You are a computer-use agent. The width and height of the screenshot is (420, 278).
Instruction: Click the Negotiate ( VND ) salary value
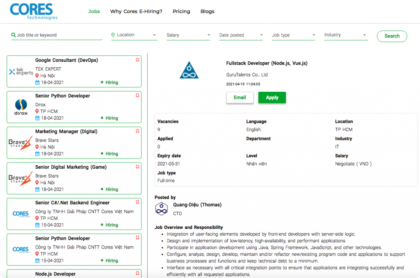click(x=353, y=164)
